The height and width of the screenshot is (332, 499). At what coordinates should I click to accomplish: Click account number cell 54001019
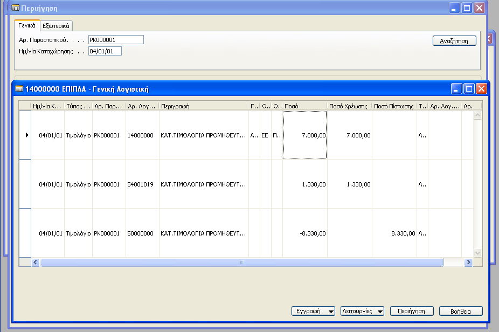pyautogui.click(x=142, y=184)
